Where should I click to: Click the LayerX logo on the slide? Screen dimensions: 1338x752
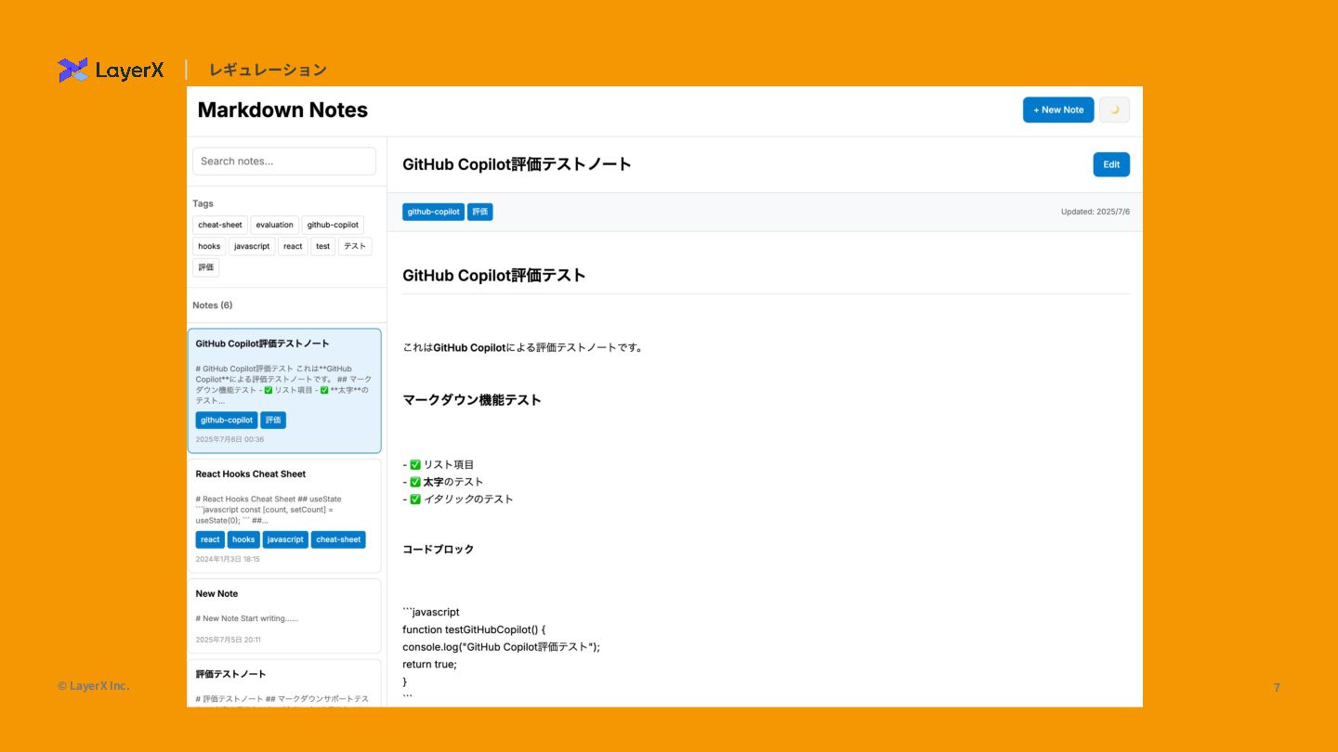[x=111, y=70]
